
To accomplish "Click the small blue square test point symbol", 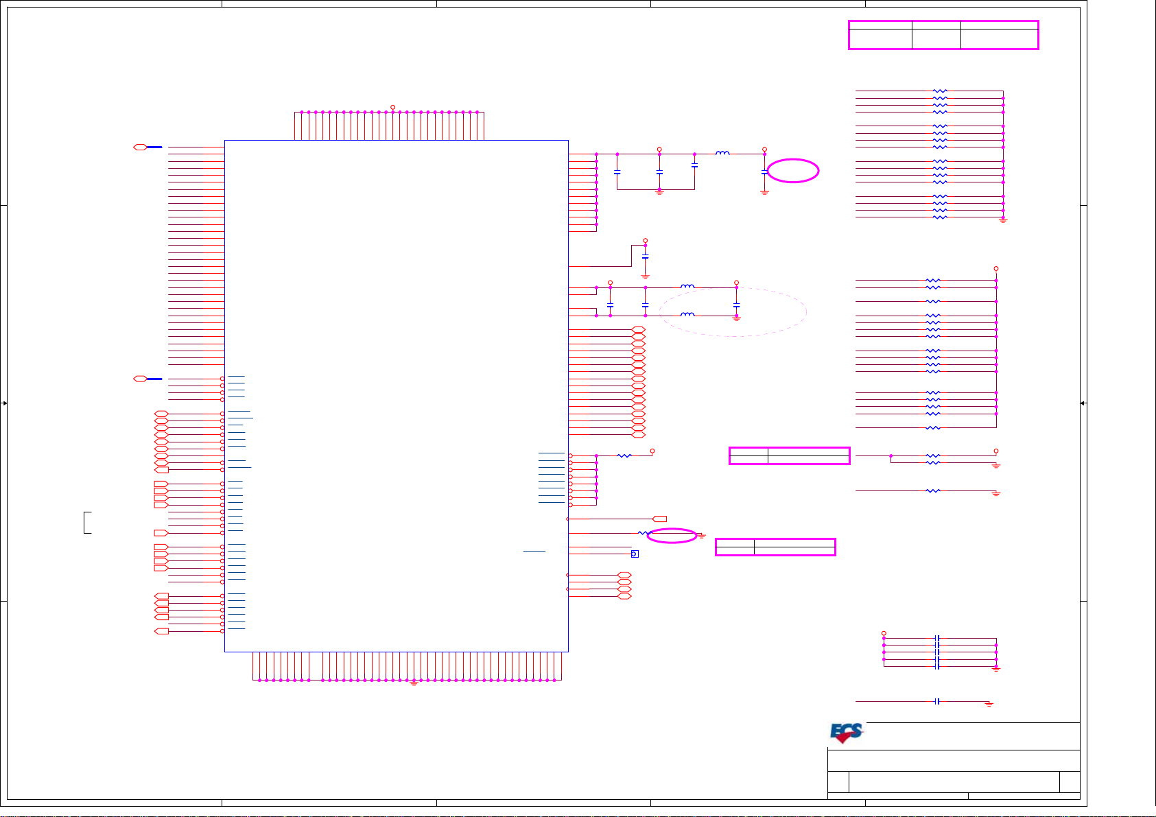I will [x=635, y=554].
